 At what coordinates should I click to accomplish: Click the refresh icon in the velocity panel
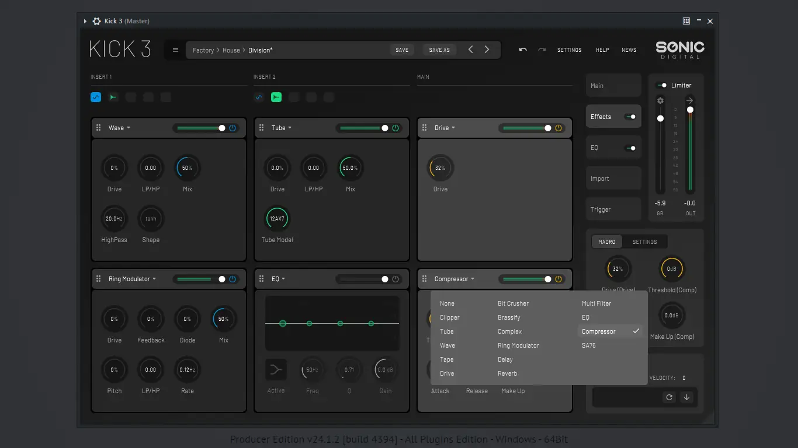click(x=669, y=397)
